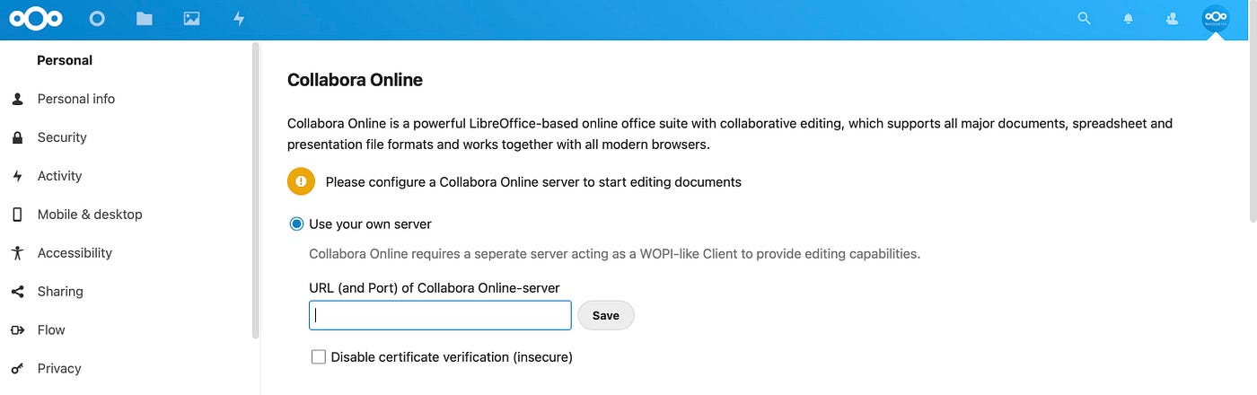
Task: Click text about WOPI-like Client requirement
Action: 614,253
